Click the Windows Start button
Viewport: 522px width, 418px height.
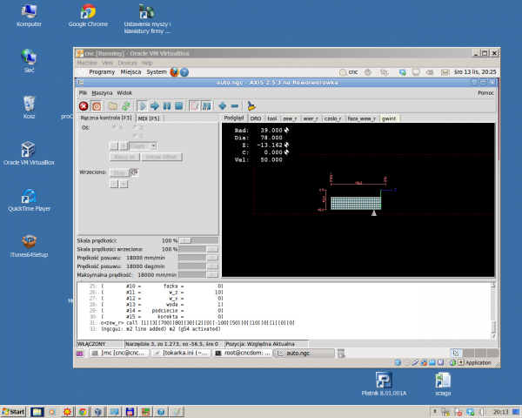click(13, 412)
